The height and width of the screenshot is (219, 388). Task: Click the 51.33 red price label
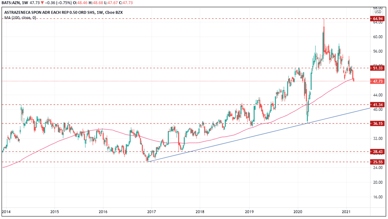coord(378,68)
